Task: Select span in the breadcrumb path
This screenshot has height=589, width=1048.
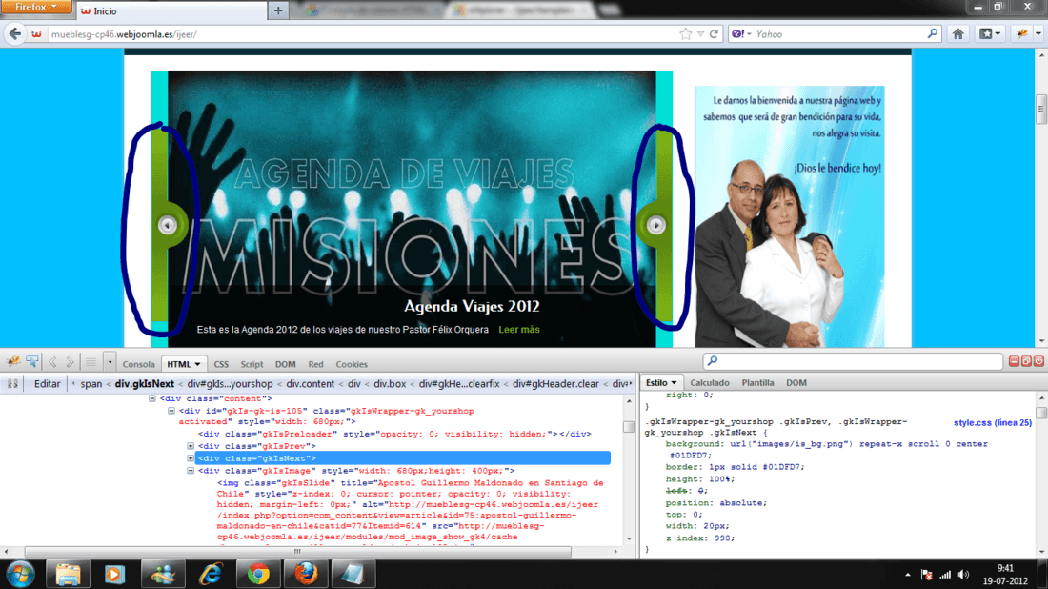Action: (x=91, y=384)
